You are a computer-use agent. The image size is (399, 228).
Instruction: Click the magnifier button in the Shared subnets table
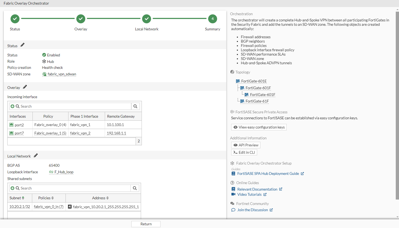pos(135,188)
